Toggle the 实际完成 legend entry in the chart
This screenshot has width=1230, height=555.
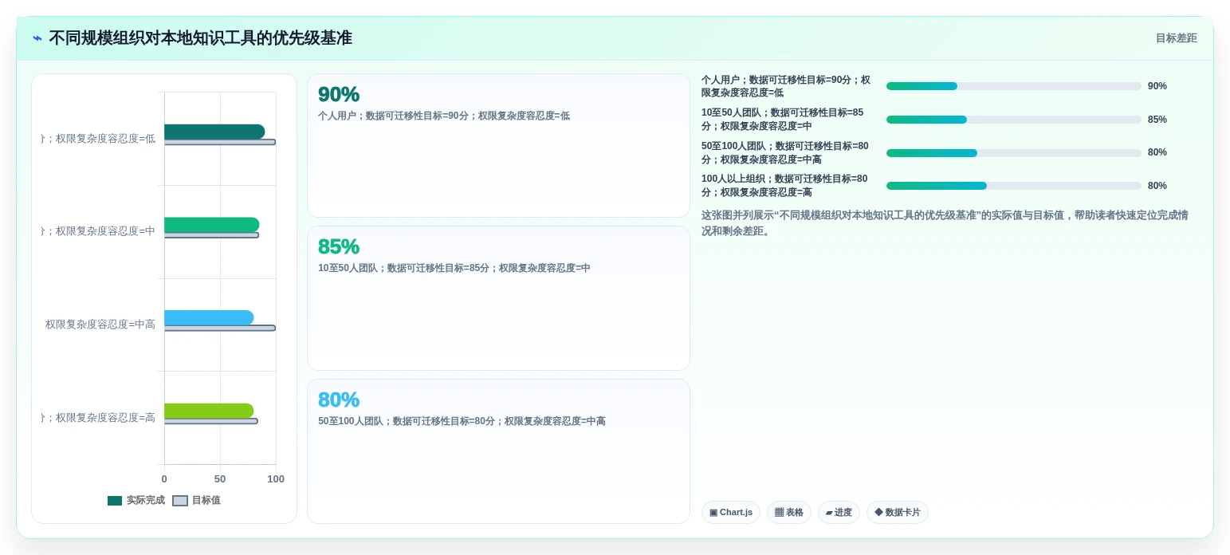coord(136,501)
